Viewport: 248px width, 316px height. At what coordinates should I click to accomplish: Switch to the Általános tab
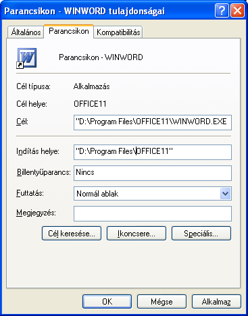[x=26, y=32]
